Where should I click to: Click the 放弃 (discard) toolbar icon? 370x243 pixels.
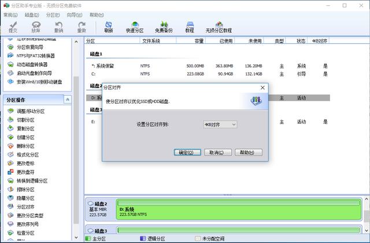36,27
